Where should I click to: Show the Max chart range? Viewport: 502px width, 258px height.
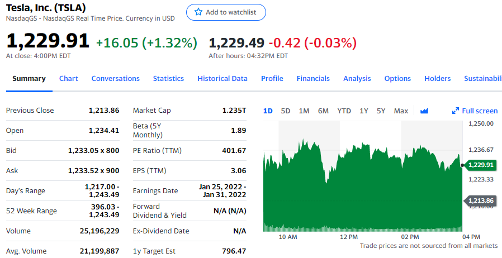click(401, 111)
